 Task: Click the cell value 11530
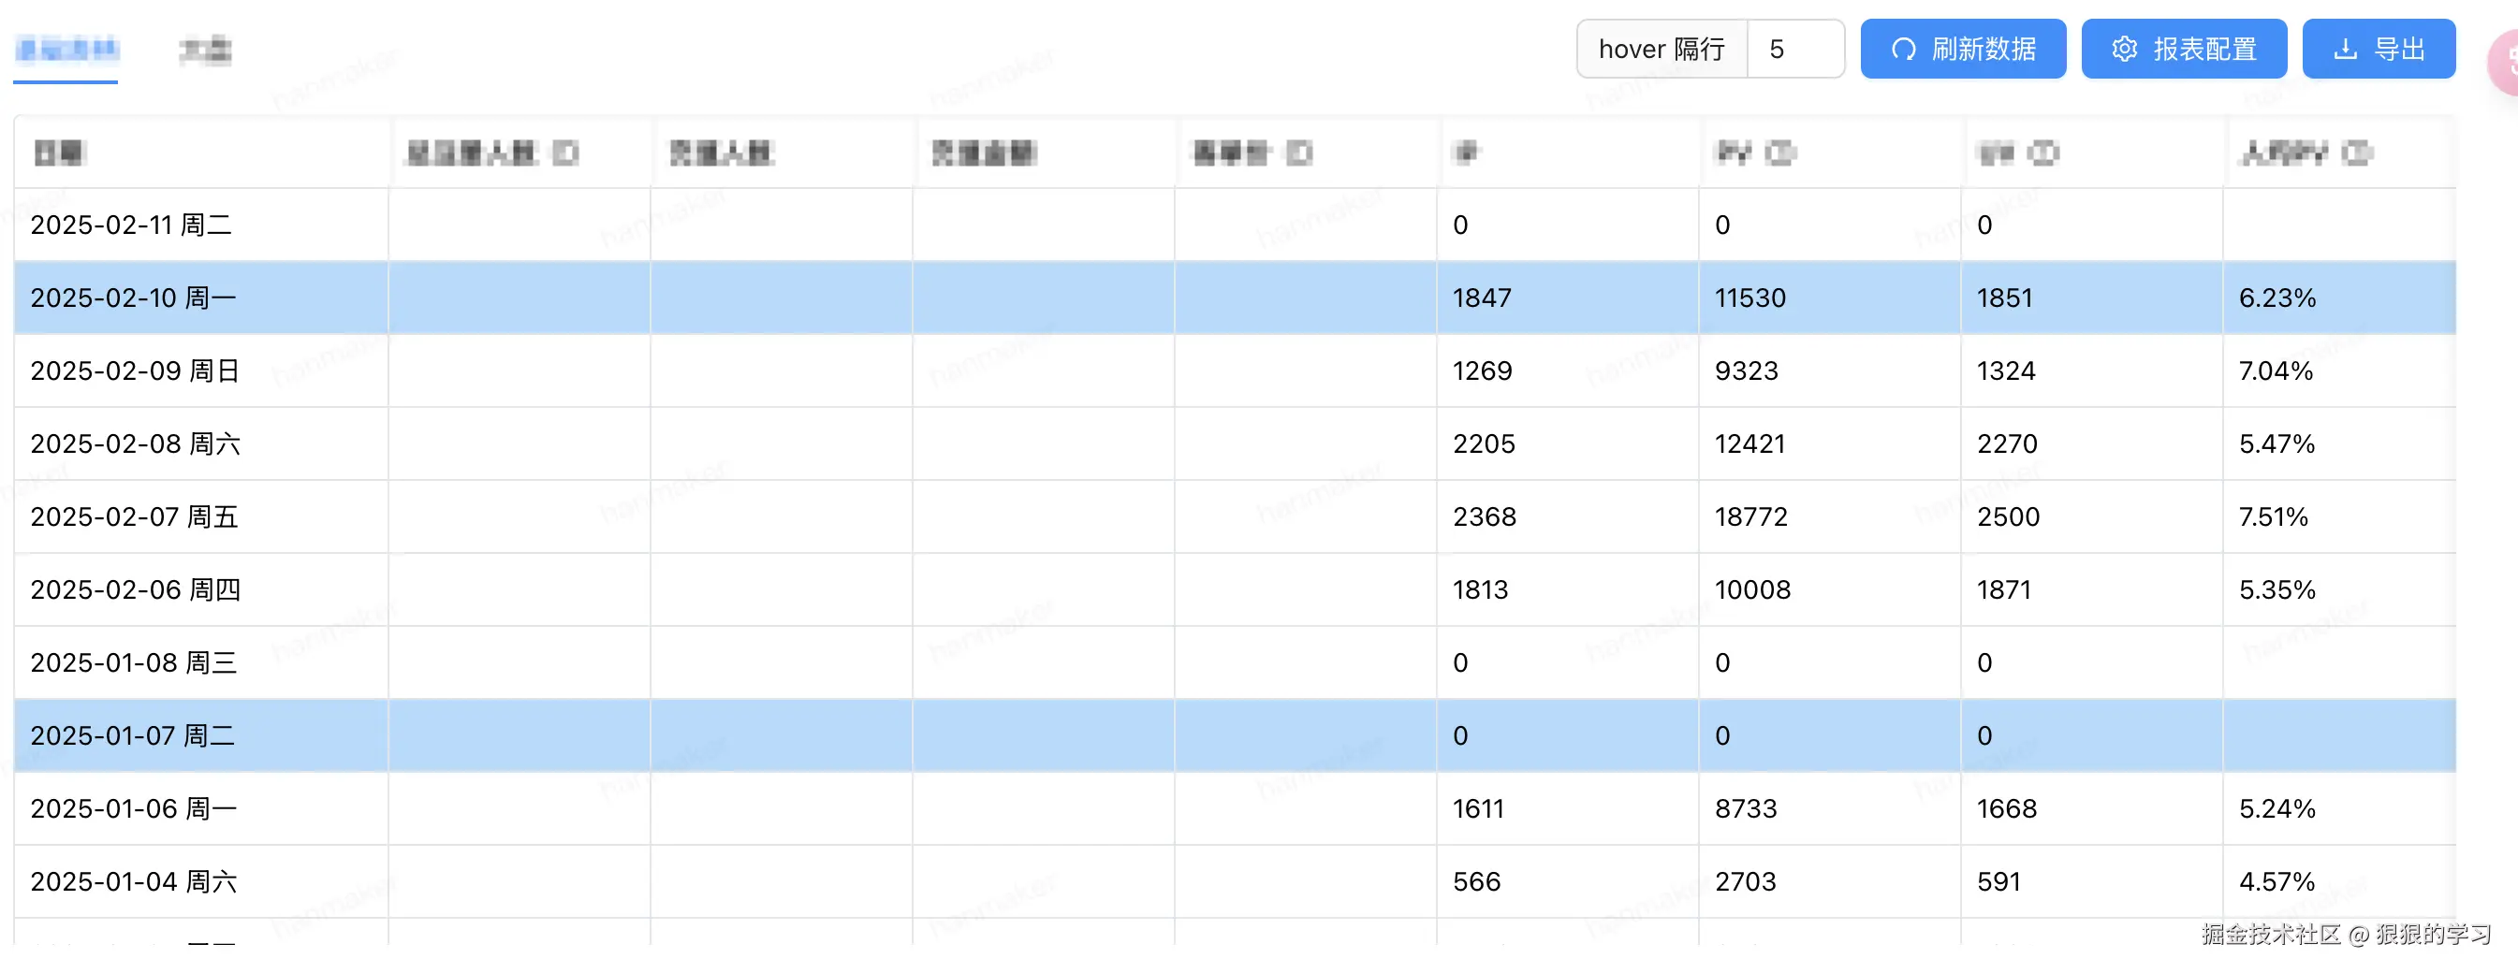pyautogui.click(x=1749, y=298)
